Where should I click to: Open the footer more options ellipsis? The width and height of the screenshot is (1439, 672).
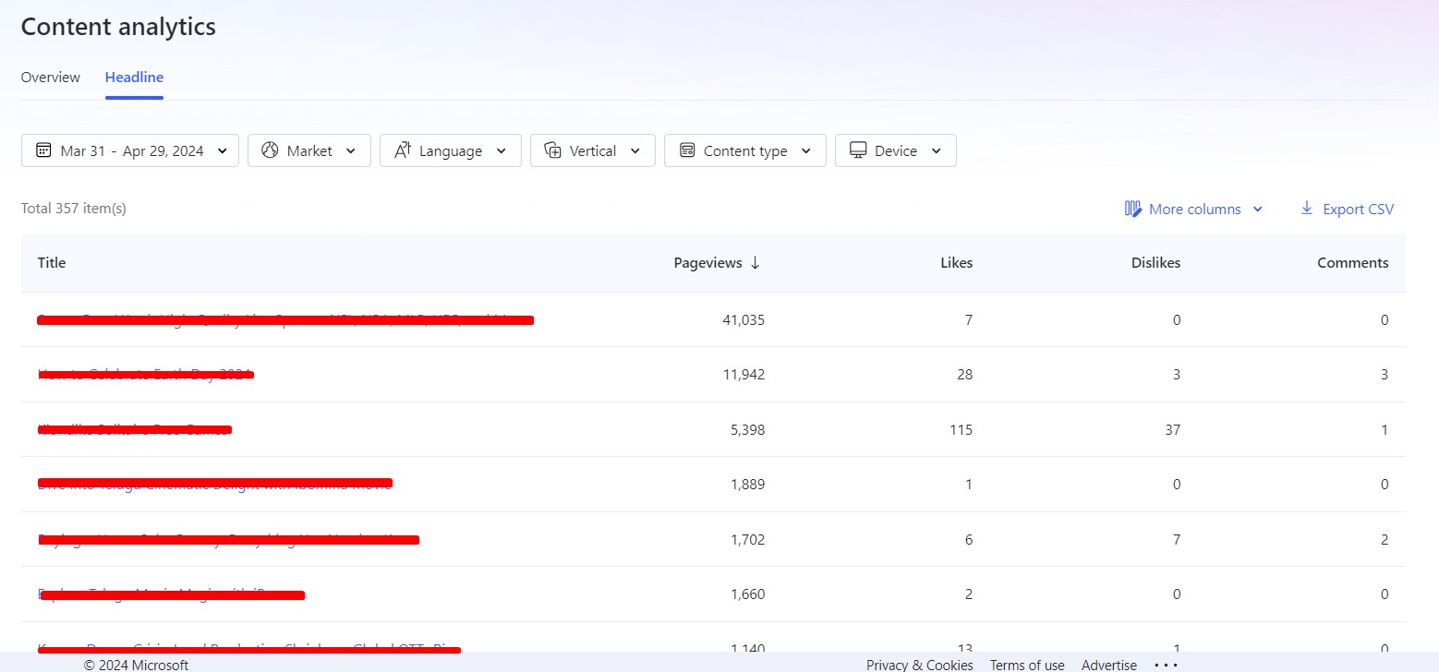[1167, 665]
